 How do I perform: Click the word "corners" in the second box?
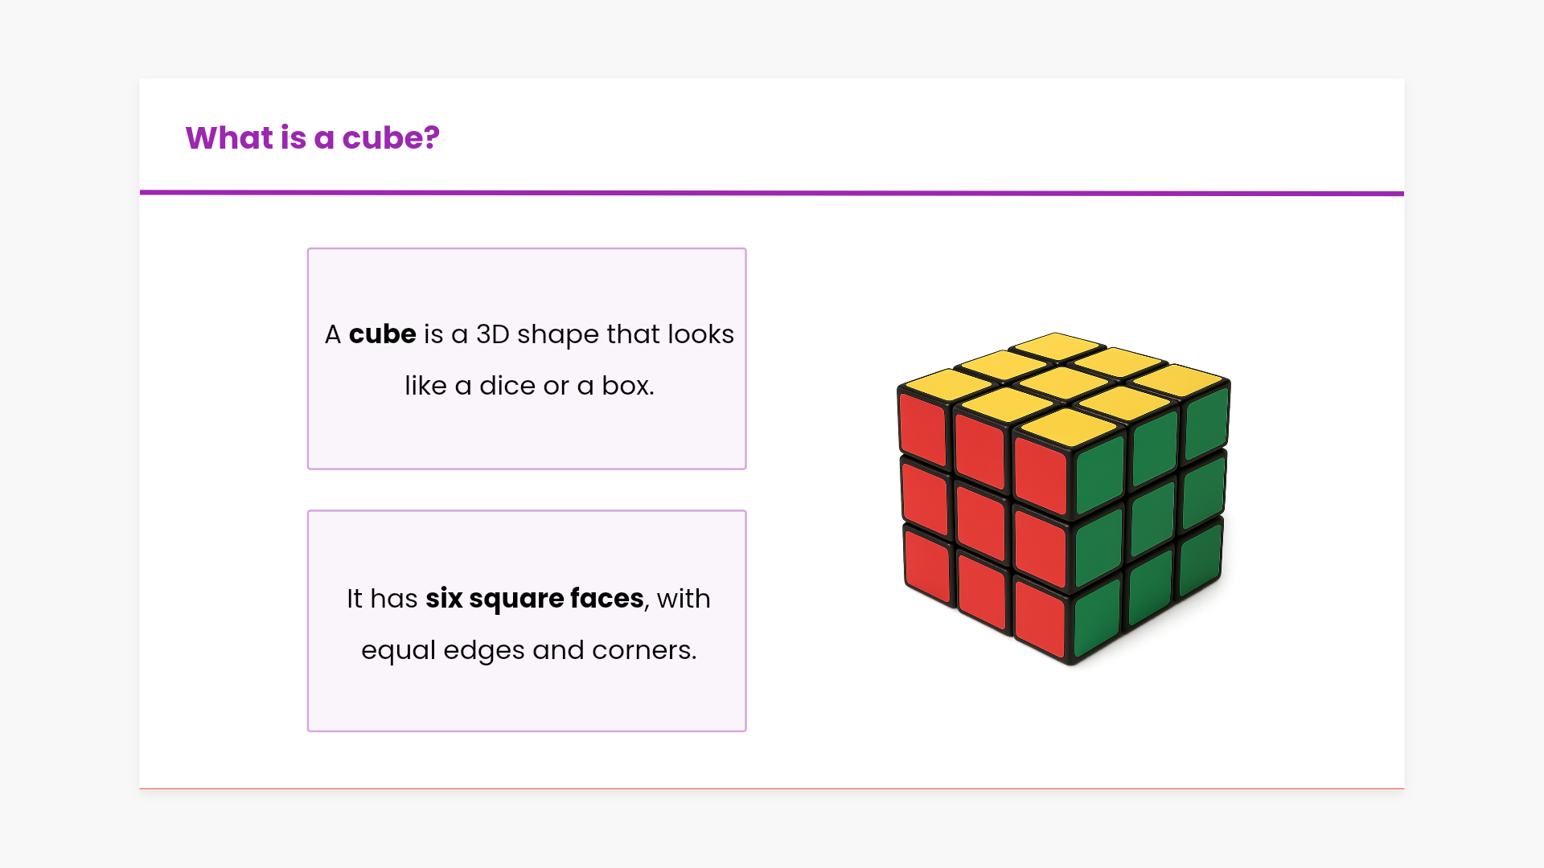pos(642,650)
